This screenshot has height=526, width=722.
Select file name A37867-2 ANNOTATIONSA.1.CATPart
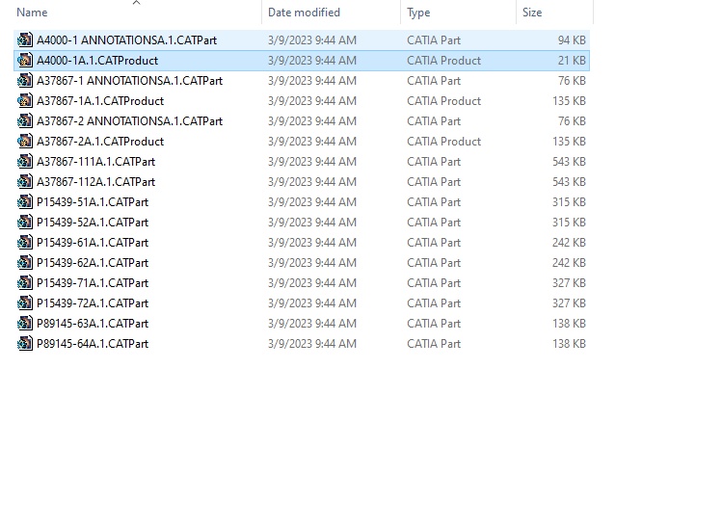pyautogui.click(x=129, y=121)
